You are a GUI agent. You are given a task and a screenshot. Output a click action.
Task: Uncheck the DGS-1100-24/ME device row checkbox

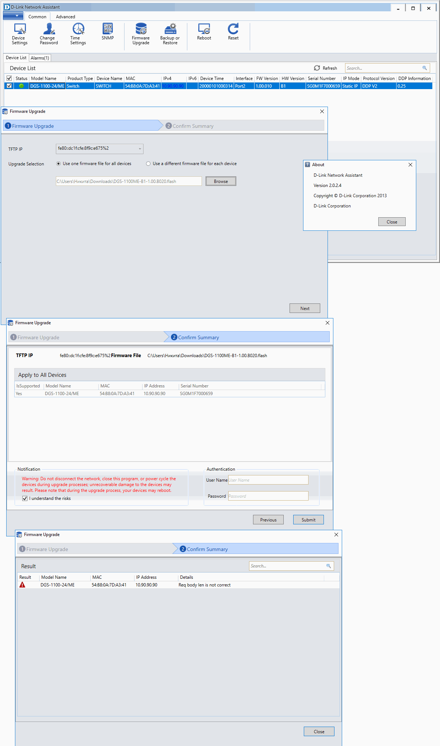9,86
